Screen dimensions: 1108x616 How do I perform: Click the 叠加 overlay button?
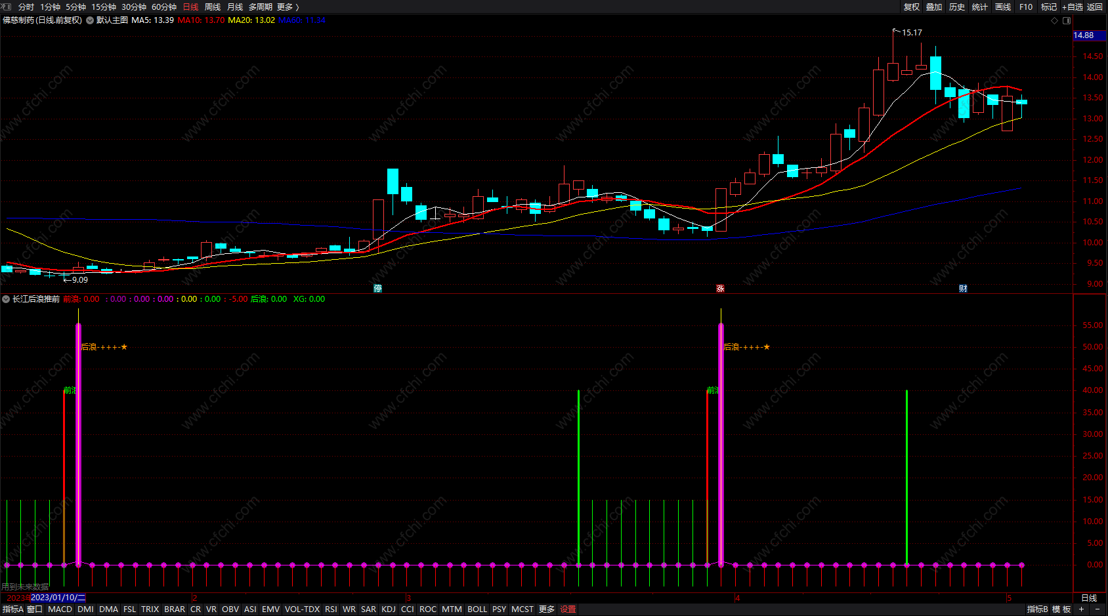pyautogui.click(x=934, y=7)
